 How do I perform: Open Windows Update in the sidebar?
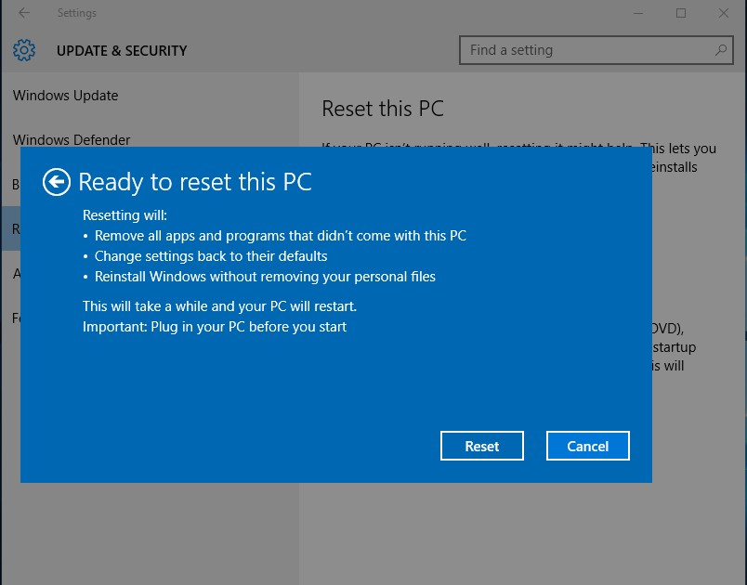coord(66,96)
